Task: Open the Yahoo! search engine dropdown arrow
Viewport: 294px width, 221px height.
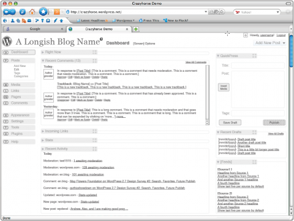Action: click(277, 12)
